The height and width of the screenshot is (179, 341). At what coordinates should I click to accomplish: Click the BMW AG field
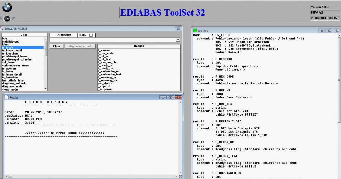click(325, 13)
